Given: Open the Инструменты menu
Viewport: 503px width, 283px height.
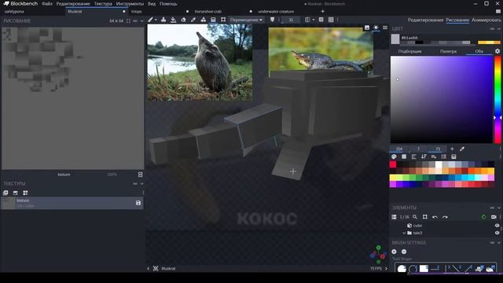Looking at the screenshot, I should click(x=130, y=3).
